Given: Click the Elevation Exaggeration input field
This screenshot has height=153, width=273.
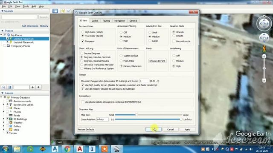Looking at the screenshot, I should (x=144, y=81).
